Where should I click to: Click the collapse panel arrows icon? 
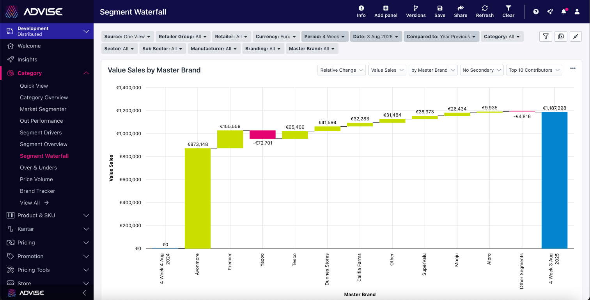click(576, 37)
